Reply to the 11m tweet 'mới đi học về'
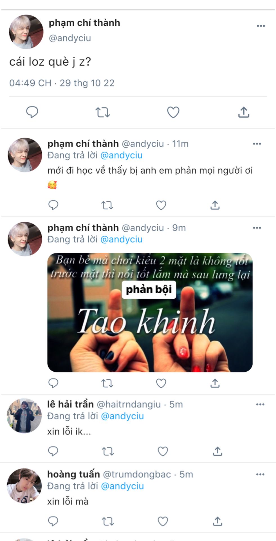The width and height of the screenshot is (276, 541). [53, 205]
